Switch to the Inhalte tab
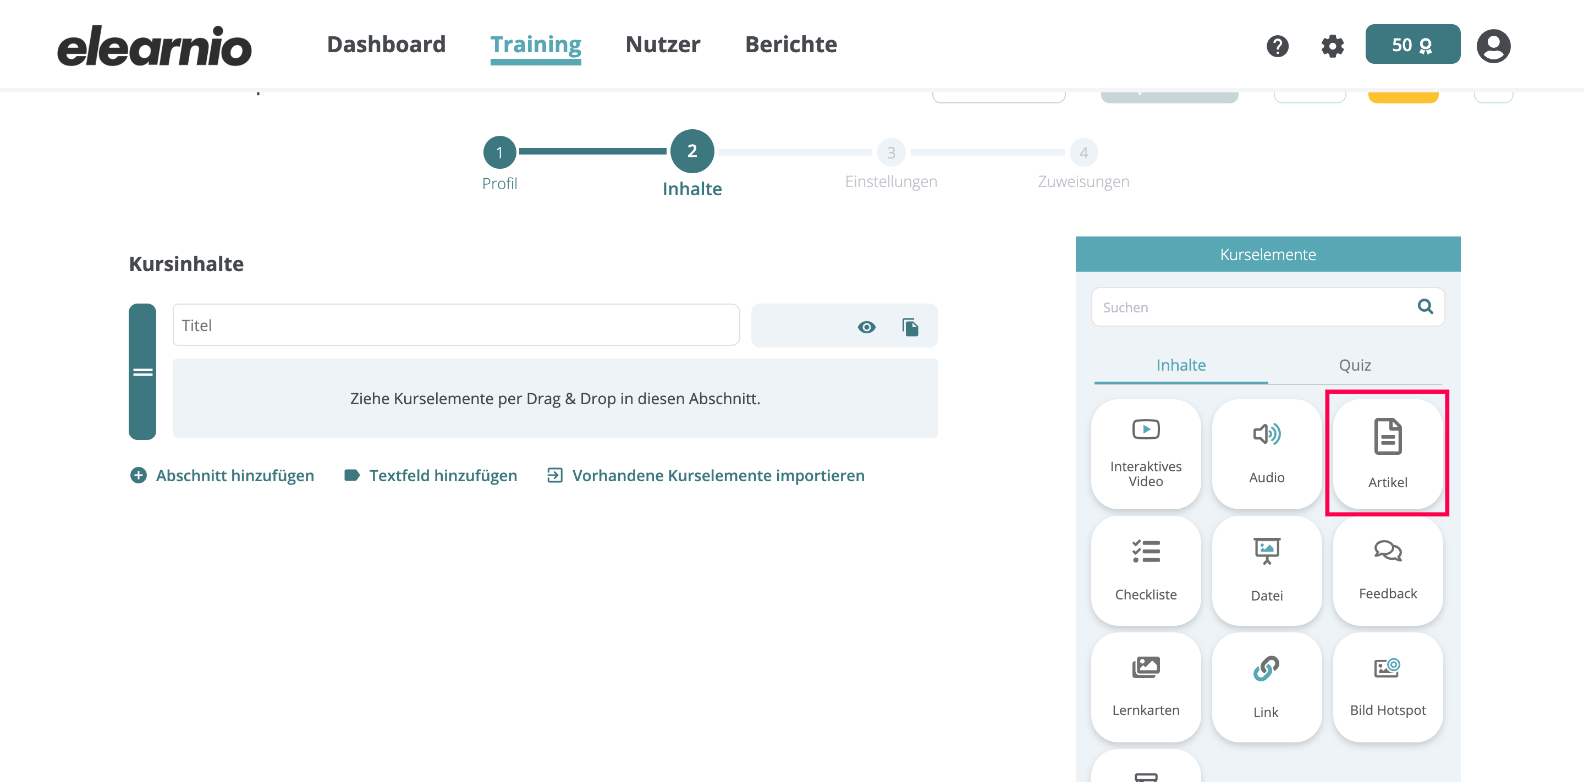 point(1181,365)
